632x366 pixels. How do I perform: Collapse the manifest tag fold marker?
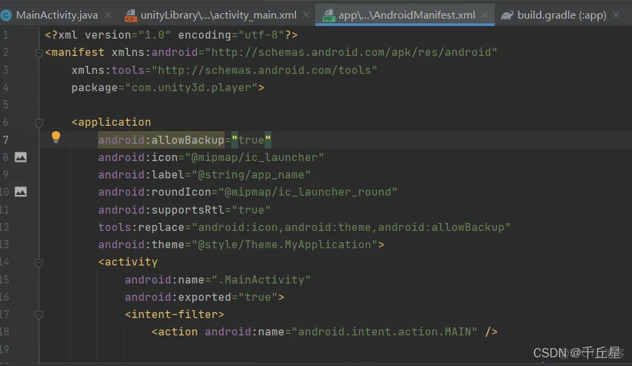click(x=39, y=53)
